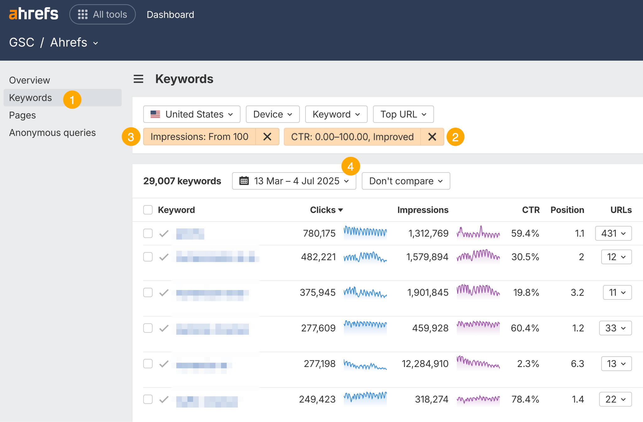Click the calendar icon in the date picker

245,181
